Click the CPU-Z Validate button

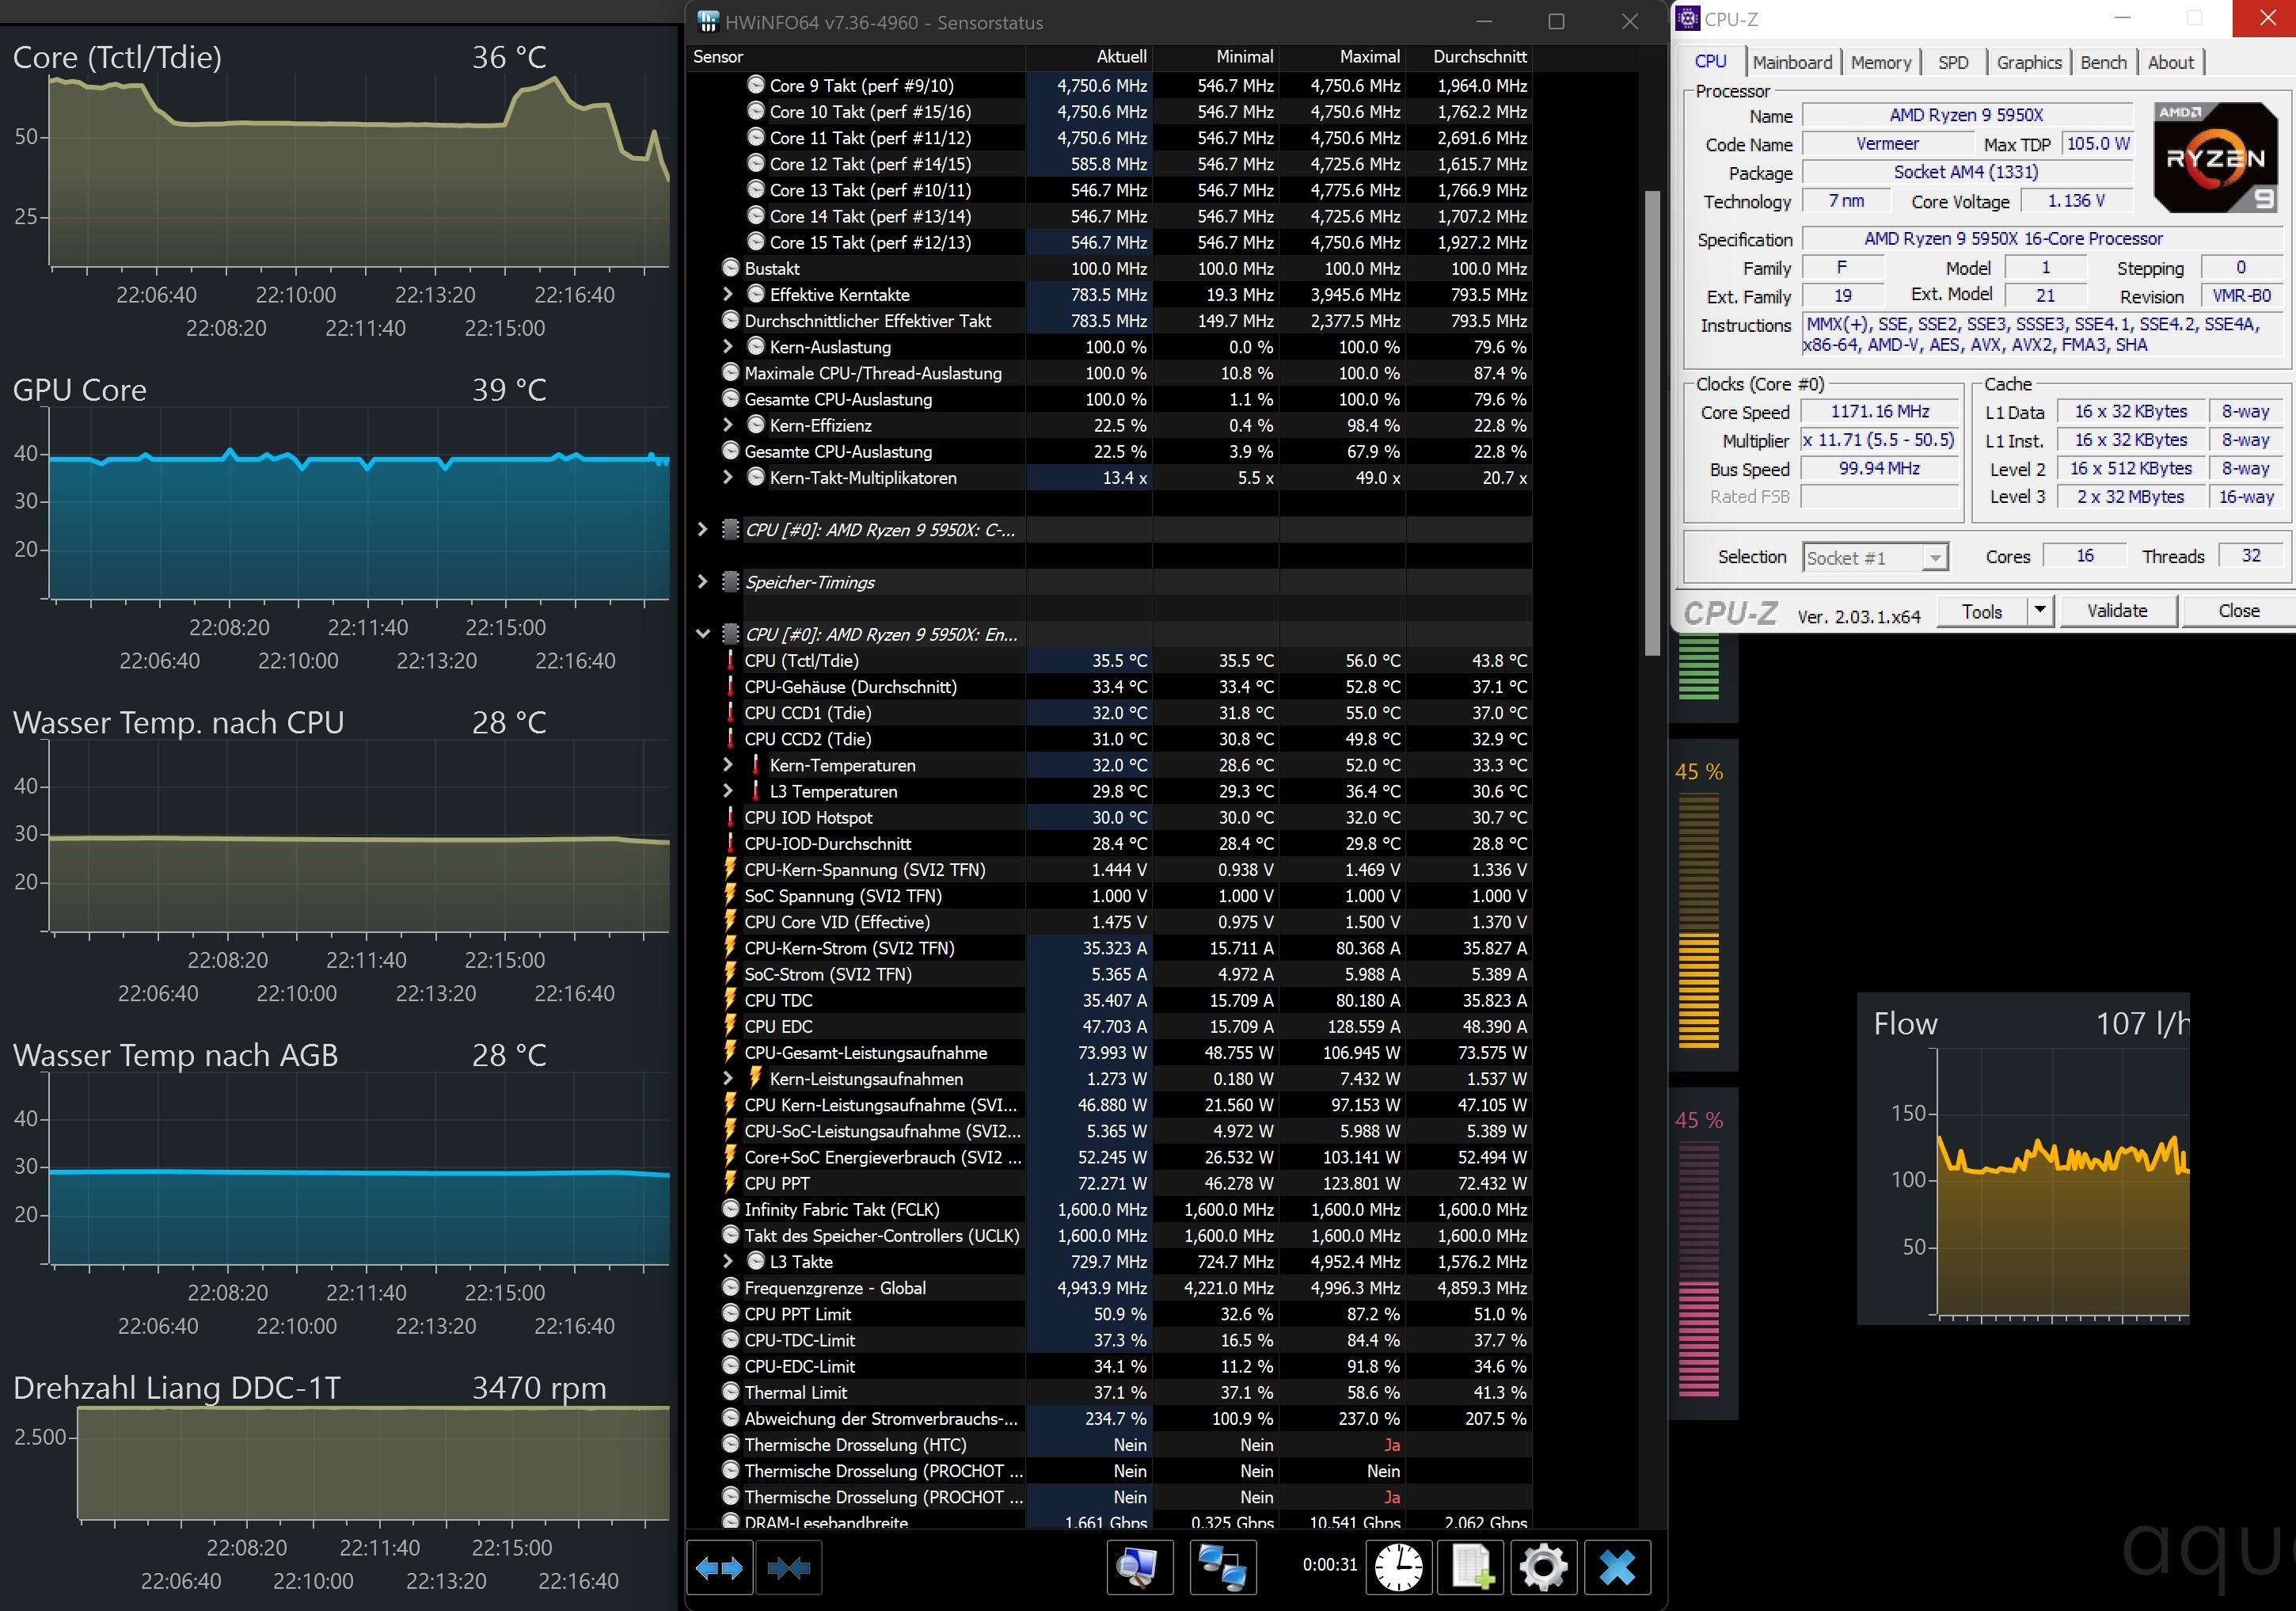pos(2117,611)
